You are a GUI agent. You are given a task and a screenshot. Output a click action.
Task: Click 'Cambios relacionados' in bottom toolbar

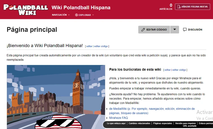[139, 123]
